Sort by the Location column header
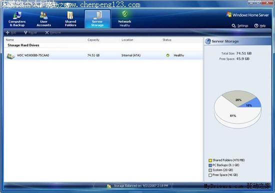The image size is (275, 193). coord(127,40)
